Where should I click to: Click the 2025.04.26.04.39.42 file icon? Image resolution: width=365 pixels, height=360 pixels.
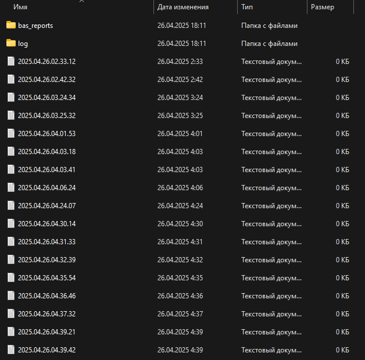(x=10, y=350)
